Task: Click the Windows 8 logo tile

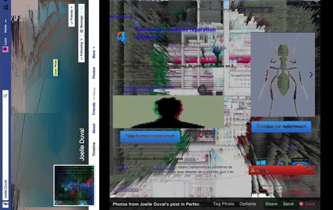Action: (x=261, y=162)
